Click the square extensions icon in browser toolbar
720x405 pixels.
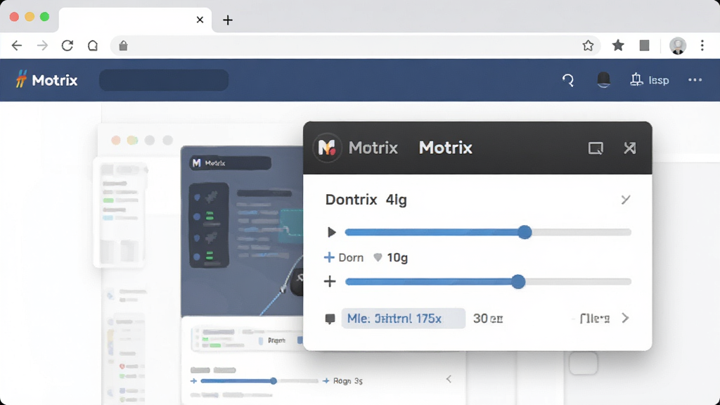(x=644, y=45)
